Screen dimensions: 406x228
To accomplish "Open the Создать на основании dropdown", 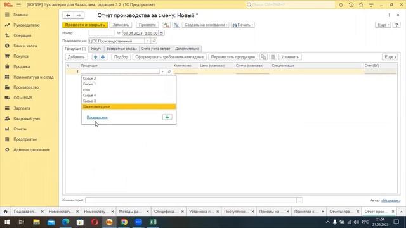I will point(206,25).
